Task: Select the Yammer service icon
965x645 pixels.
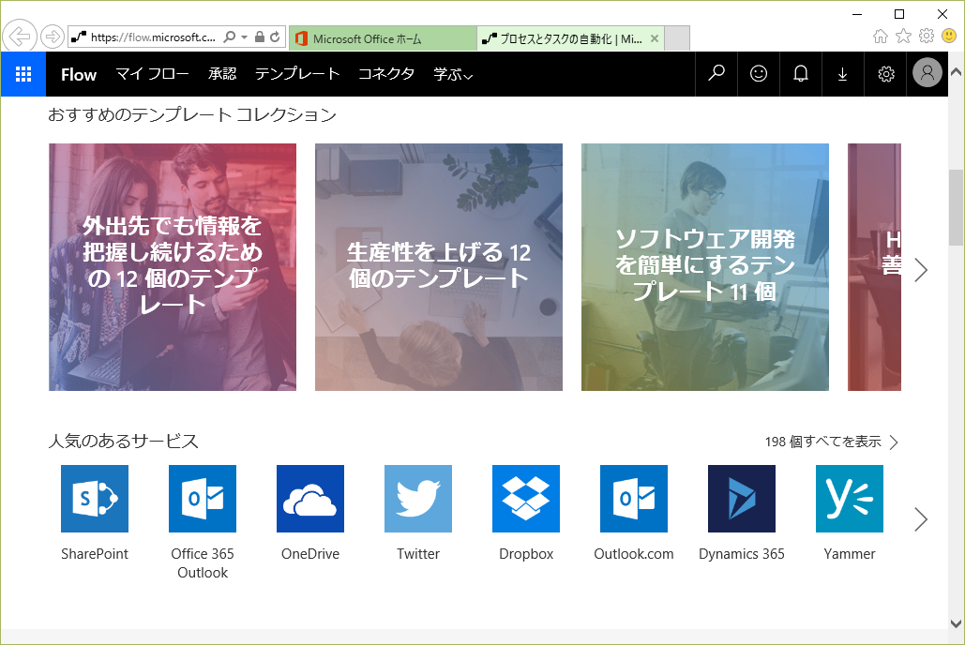Action: point(850,499)
